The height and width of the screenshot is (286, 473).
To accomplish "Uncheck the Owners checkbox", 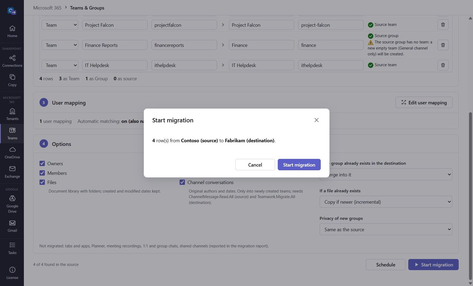I will click(42, 164).
